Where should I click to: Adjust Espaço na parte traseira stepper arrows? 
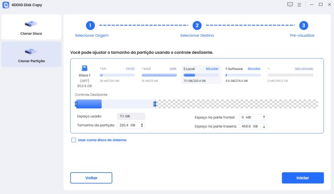(x=264, y=126)
